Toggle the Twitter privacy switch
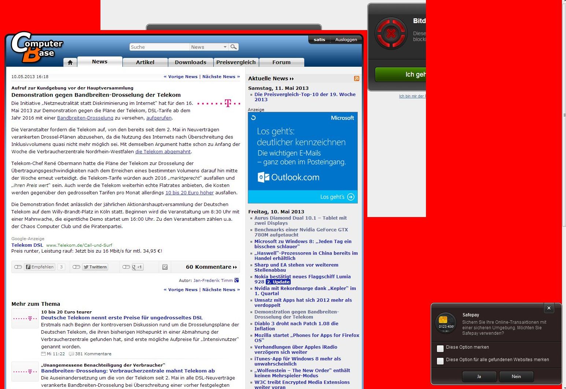The height and width of the screenshot is (389, 566). pyautogui.click(x=76, y=267)
